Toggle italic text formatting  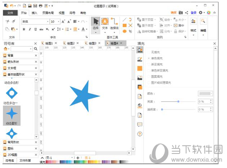tap(30, 29)
